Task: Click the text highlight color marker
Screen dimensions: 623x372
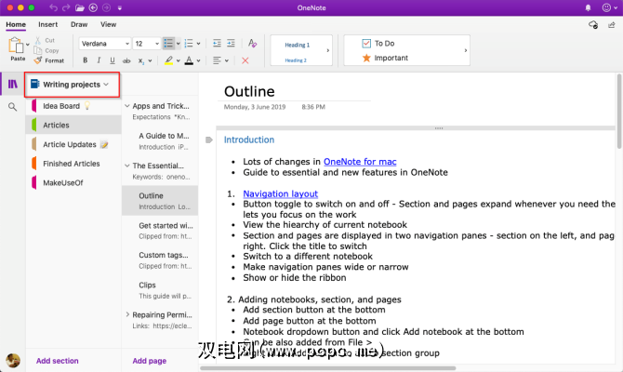Action: [x=168, y=60]
